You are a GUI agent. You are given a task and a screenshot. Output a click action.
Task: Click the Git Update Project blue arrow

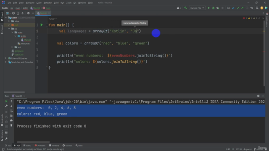point(233,8)
